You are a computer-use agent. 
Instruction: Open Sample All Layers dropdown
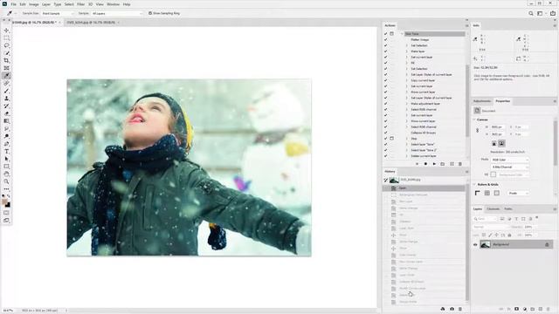117,13
